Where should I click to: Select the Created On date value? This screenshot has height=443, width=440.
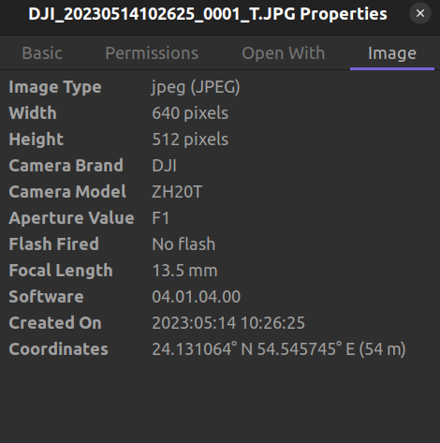[x=228, y=323]
